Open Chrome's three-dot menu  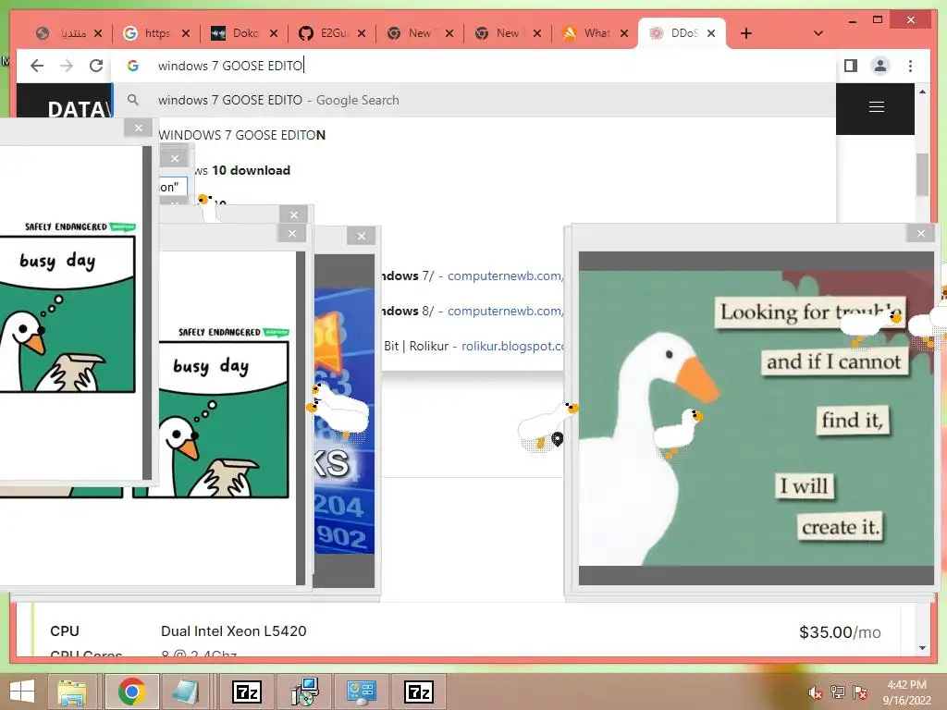tap(910, 66)
